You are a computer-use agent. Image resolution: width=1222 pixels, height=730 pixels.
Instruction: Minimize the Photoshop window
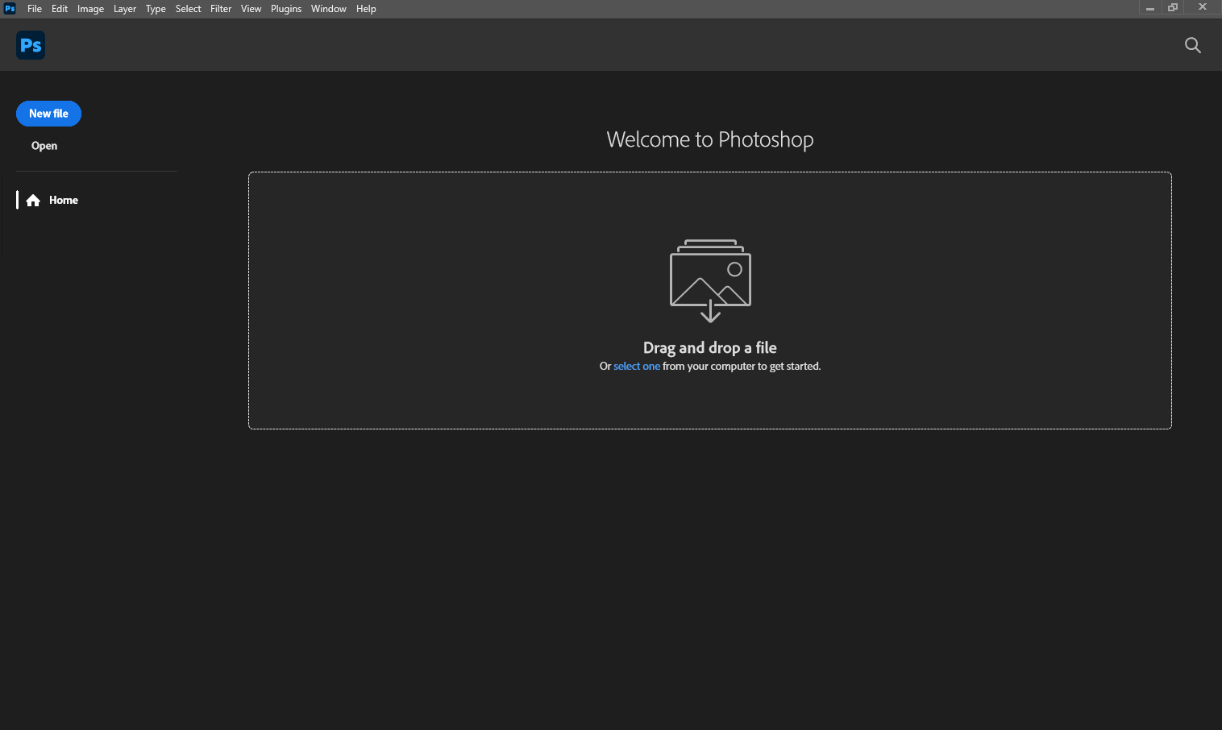1150,8
